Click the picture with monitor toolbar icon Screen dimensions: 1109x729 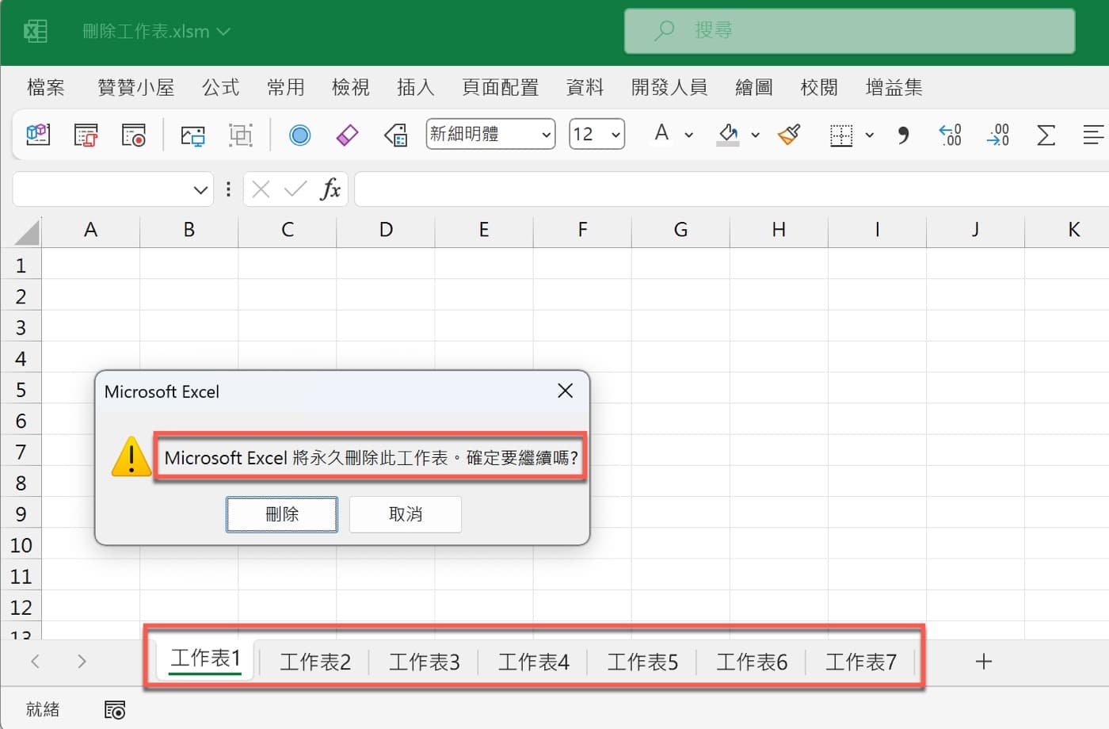click(x=192, y=135)
